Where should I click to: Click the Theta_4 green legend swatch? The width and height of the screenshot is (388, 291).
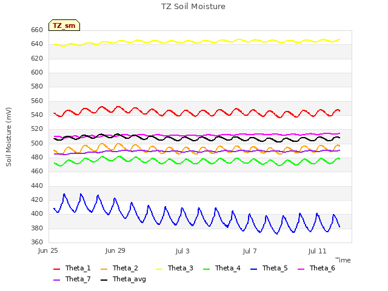coord(206,269)
